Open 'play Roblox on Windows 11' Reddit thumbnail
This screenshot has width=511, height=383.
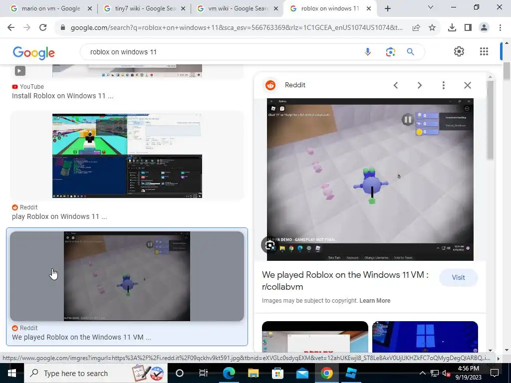pos(127,156)
